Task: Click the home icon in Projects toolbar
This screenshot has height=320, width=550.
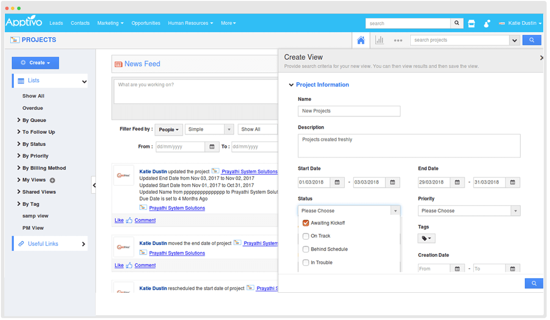Action: pyautogui.click(x=361, y=40)
